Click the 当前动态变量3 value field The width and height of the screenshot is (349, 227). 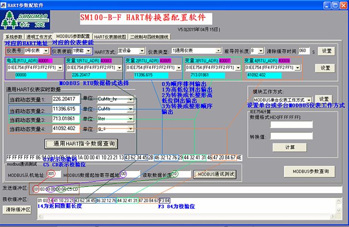coord(65,119)
